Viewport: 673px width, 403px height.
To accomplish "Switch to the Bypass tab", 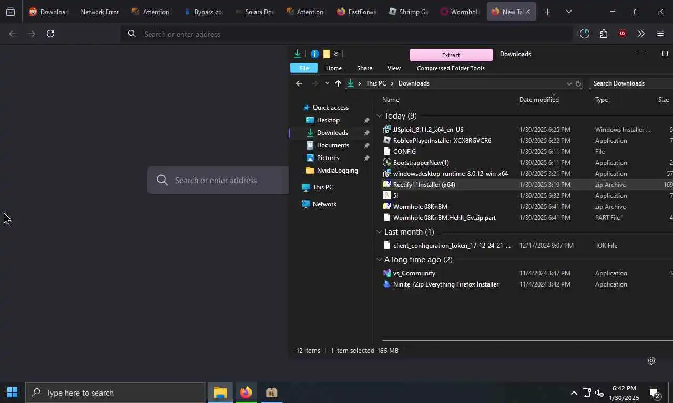I will point(202,12).
